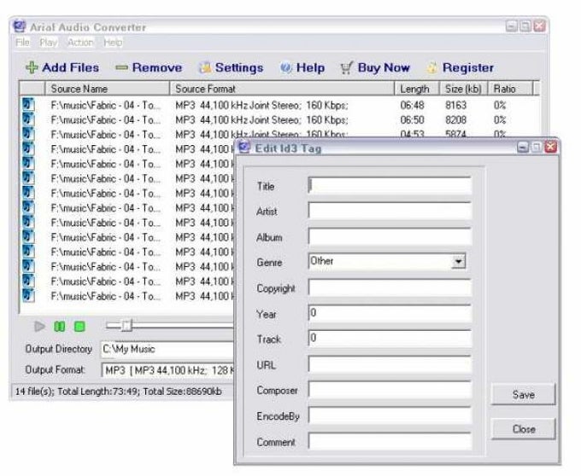Click the Size (kb) column header
The width and height of the screenshot is (581, 476).
tap(464, 89)
